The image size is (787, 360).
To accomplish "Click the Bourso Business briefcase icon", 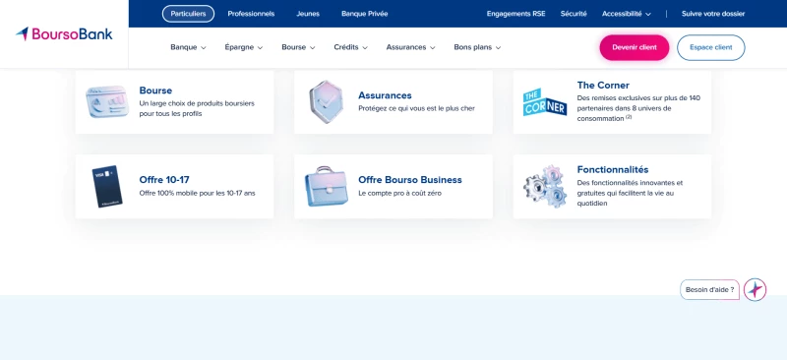I will [326, 186].
